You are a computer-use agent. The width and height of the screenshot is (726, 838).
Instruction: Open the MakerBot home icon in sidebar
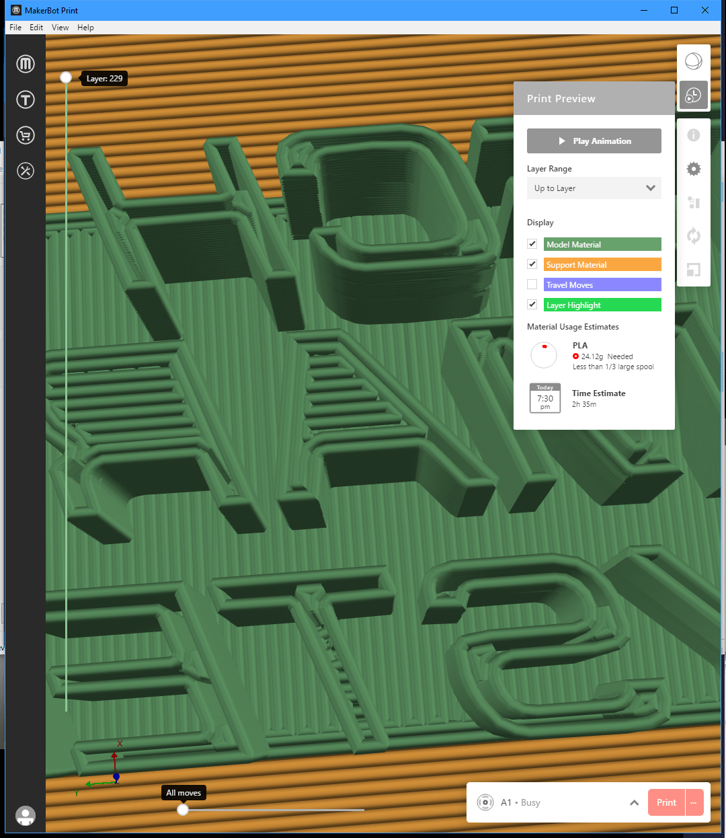tap(26, 64)
